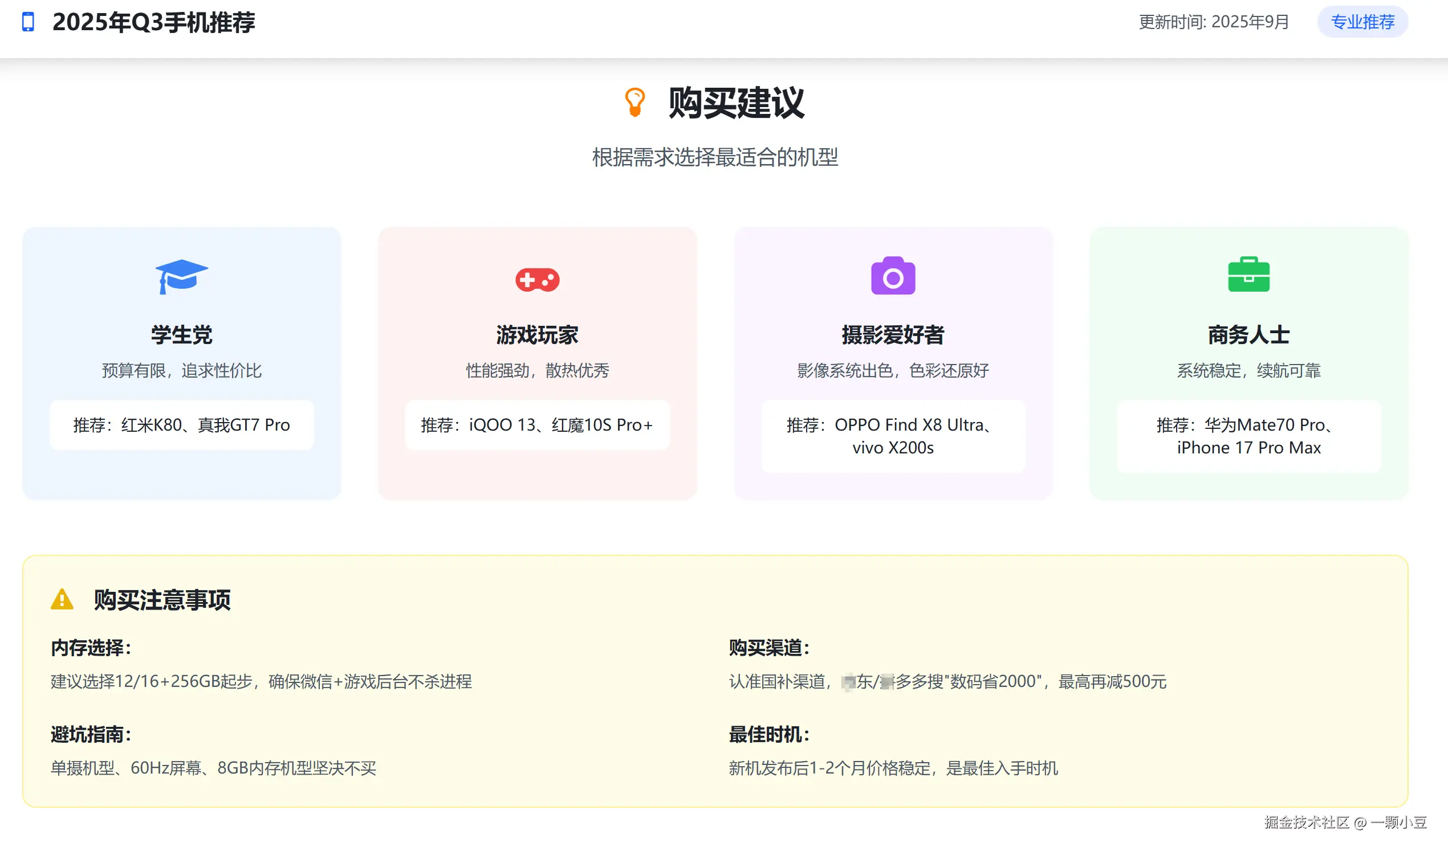
Task: Click the iQOO 13 recommendation box
Action: tap(537, 425)
